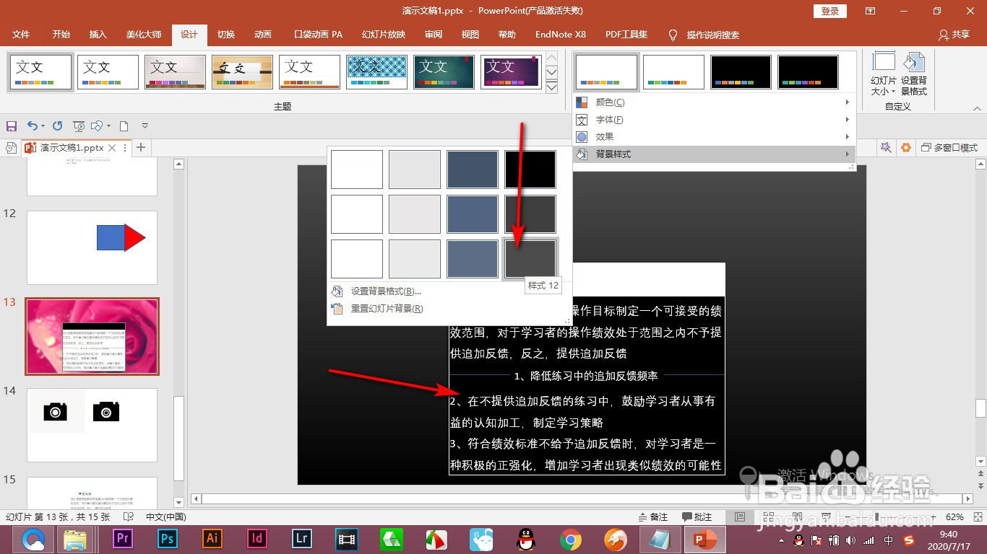Expand the 效果 submenu
The height and width of the screenshot is (554, 987).
(714, 137)
